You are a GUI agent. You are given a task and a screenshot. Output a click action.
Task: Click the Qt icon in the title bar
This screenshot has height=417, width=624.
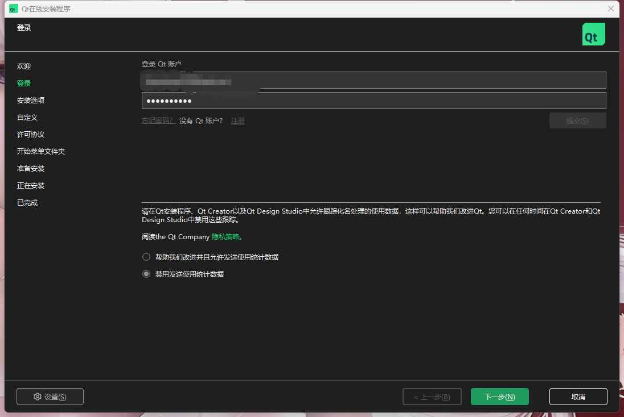pos(14,9)
